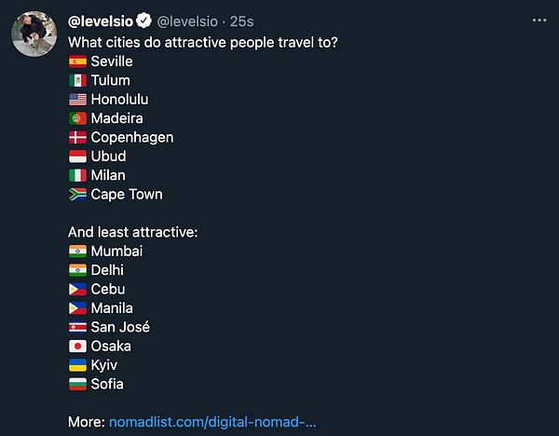
Task: Click the Philippines flag beside Manila
Action: coord(77,308)
